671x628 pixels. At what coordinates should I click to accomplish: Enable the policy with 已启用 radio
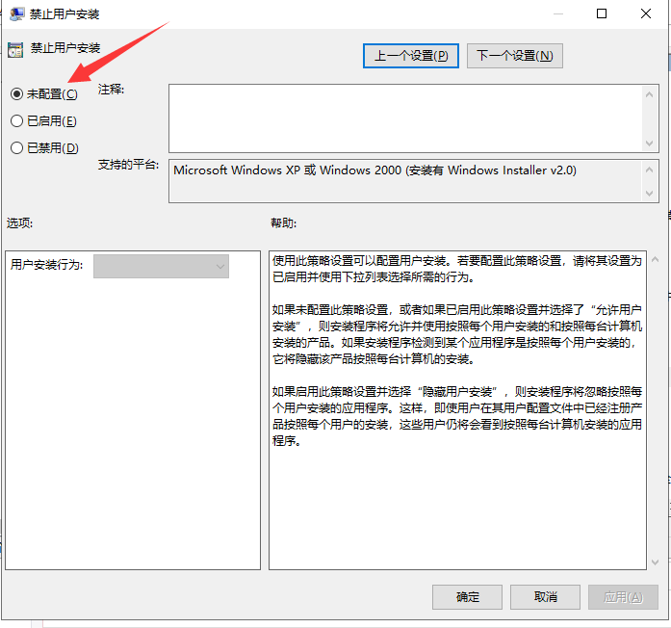click(16, 120)
